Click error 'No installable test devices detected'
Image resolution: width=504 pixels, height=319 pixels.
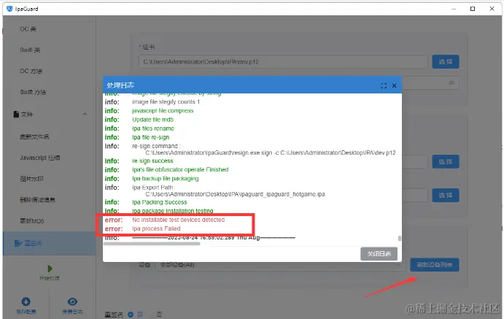pyautogui.click(x=179, y=220)
